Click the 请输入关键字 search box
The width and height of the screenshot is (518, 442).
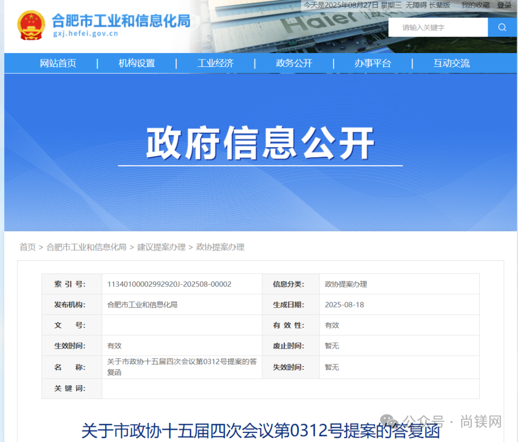pyautogui.click(x=437, y=27)
